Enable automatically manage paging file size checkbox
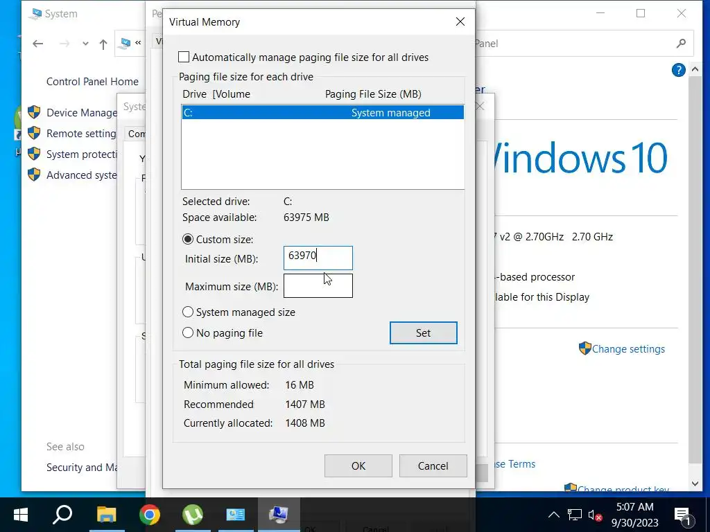710x532 pixels. pyautogui.click(x=183, y=57)
